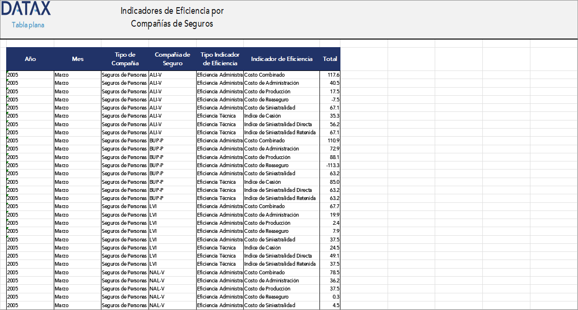Click the Año column header
Viewport: 578px width, 310px height.
pos(30,59)
